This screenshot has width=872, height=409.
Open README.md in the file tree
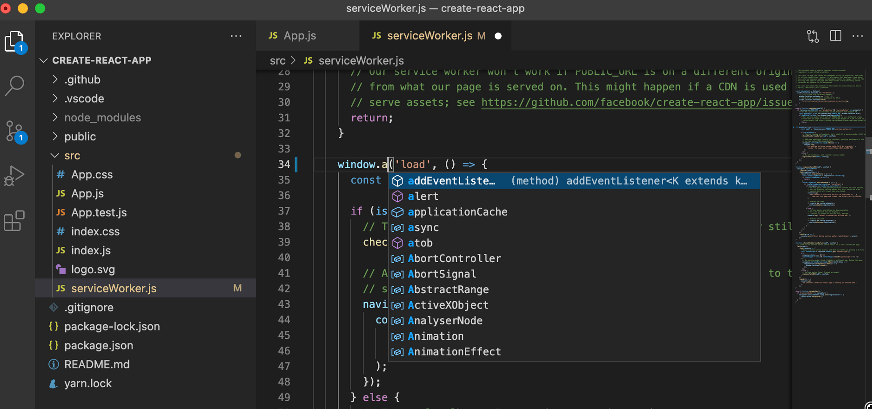pos(146,364)
